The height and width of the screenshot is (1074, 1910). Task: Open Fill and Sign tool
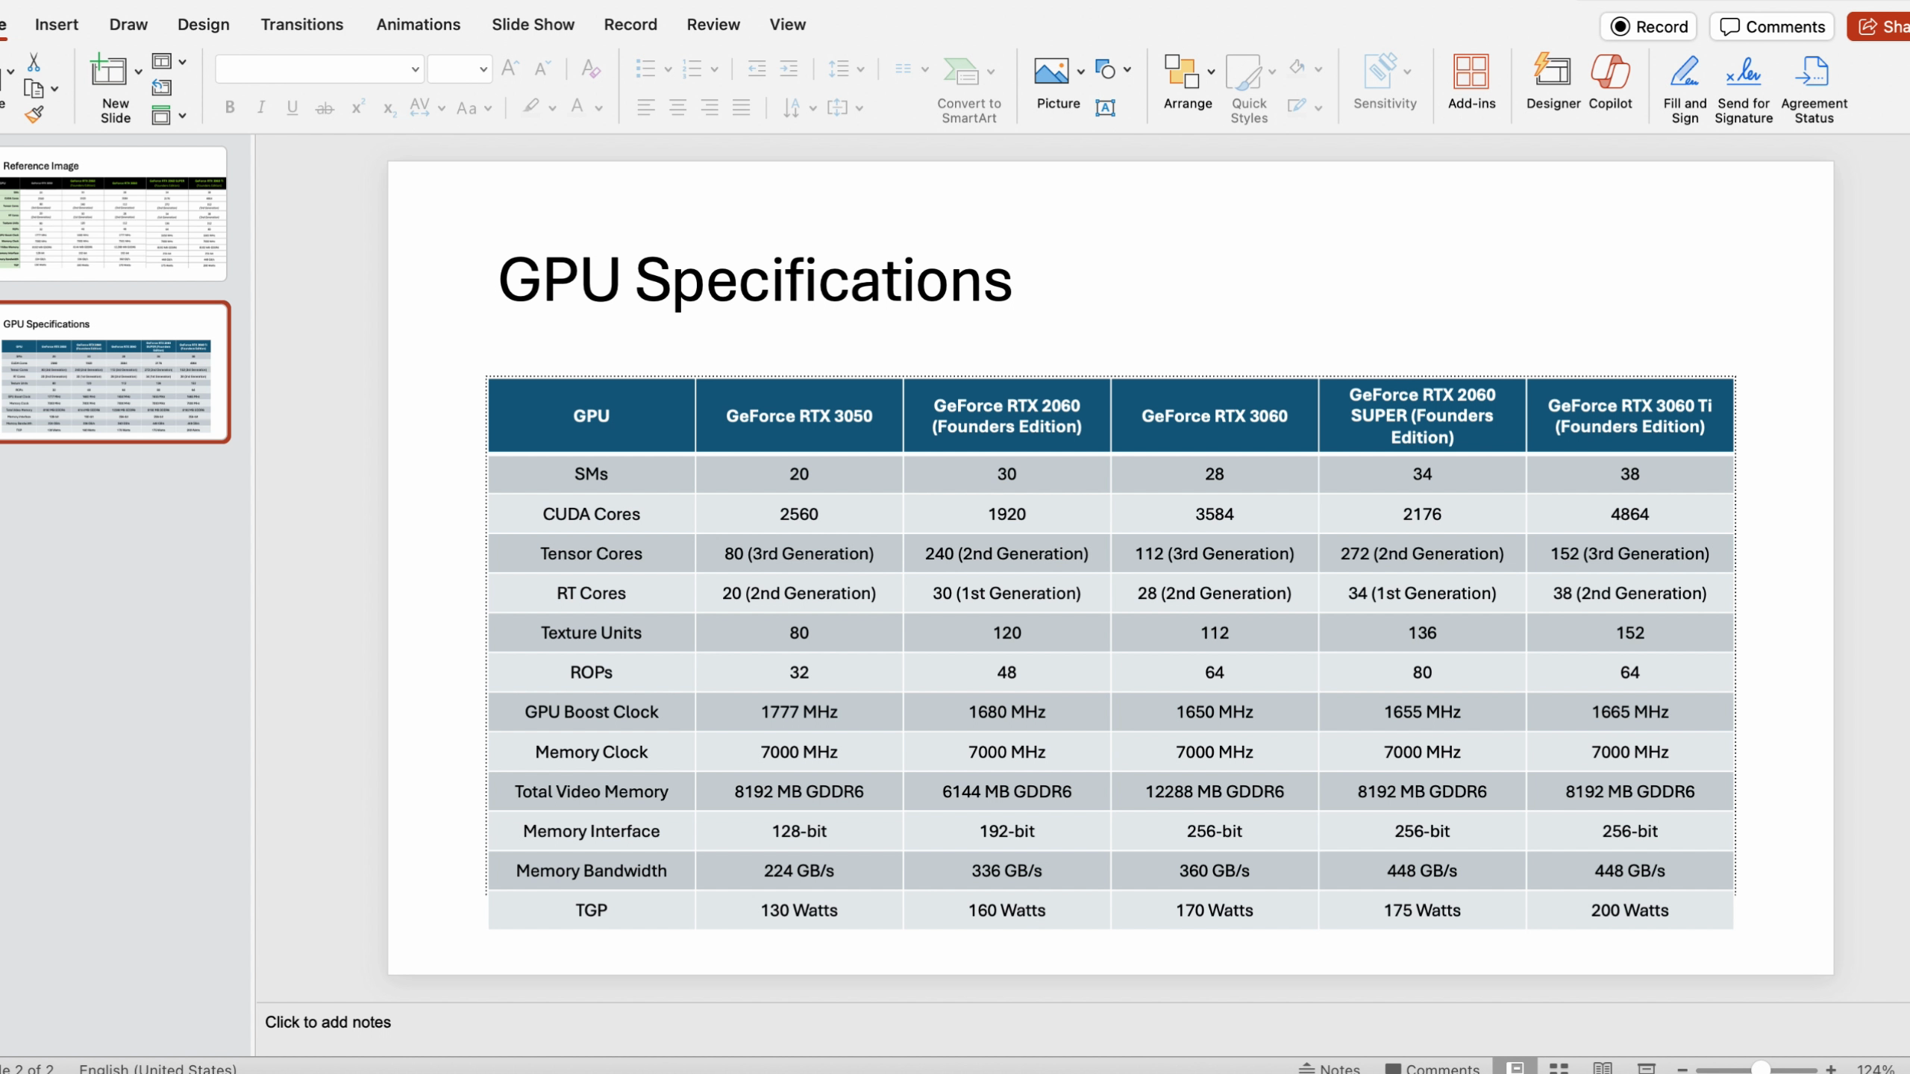coord(1684,72)
